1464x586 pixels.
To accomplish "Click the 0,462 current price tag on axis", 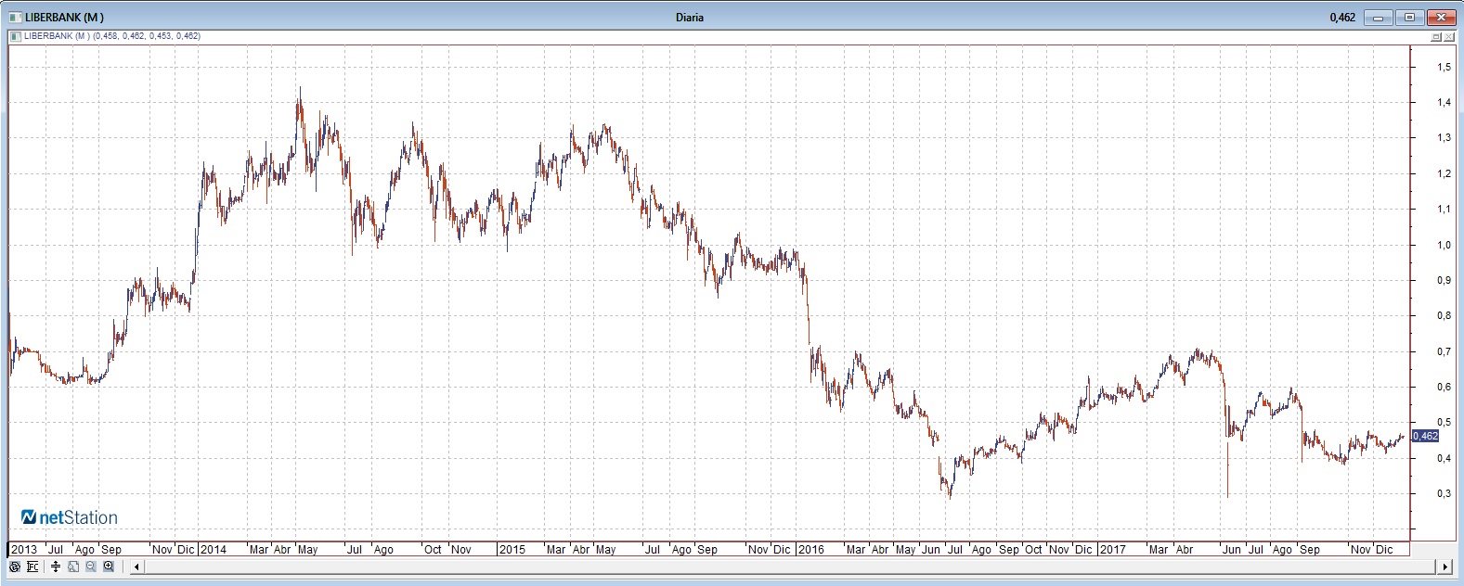I will click(1425, 436).
